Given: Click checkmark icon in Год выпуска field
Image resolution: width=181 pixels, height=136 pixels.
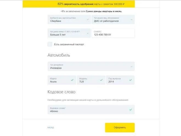Looking at the screenshot, I should point(131,80).
